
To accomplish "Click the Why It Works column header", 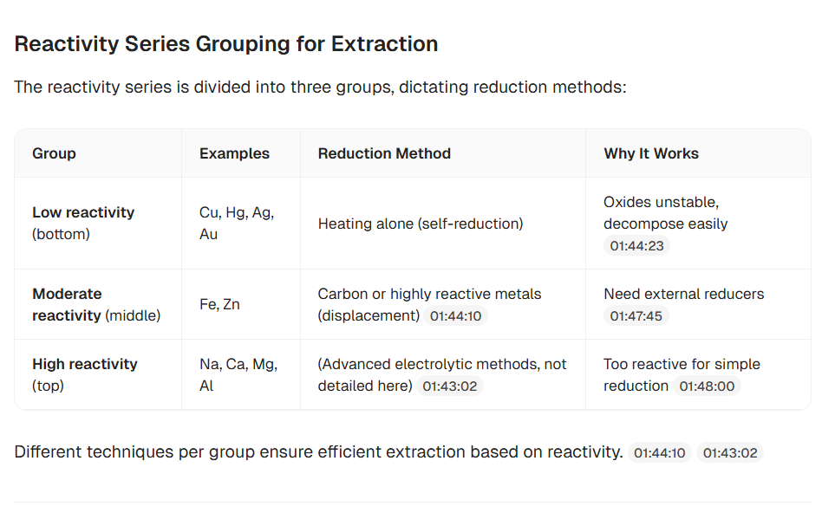I will pos(651,153).
